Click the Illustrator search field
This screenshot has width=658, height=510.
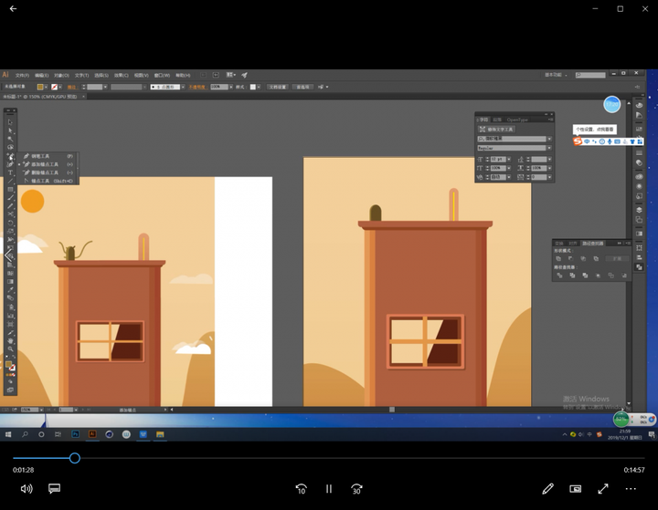(x=590, y=75)
